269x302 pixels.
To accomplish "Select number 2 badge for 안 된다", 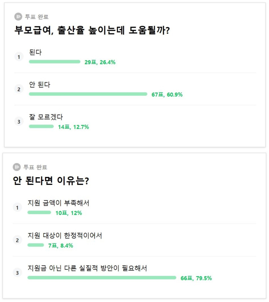I will tap(19, 89).
